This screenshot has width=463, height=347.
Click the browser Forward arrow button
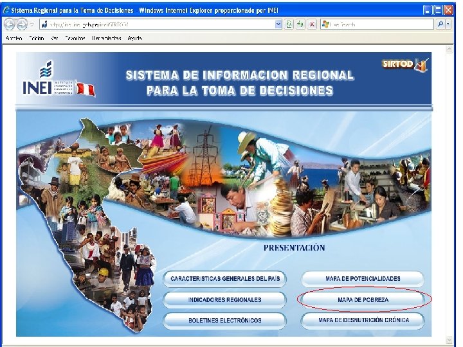click(22, 24)
